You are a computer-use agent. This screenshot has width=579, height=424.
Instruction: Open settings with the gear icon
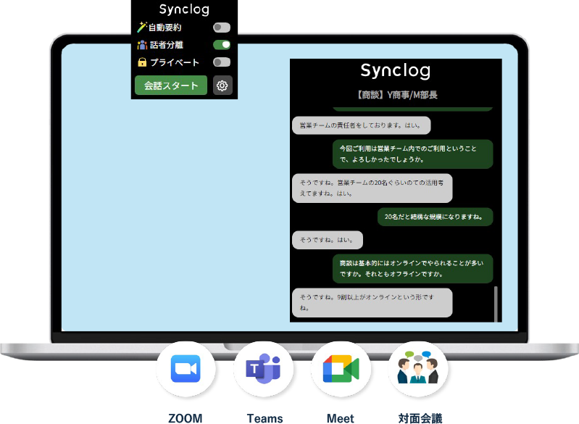(222, 86)
